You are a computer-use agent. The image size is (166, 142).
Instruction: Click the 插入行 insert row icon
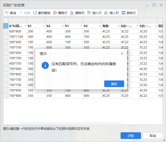point(89,13)
